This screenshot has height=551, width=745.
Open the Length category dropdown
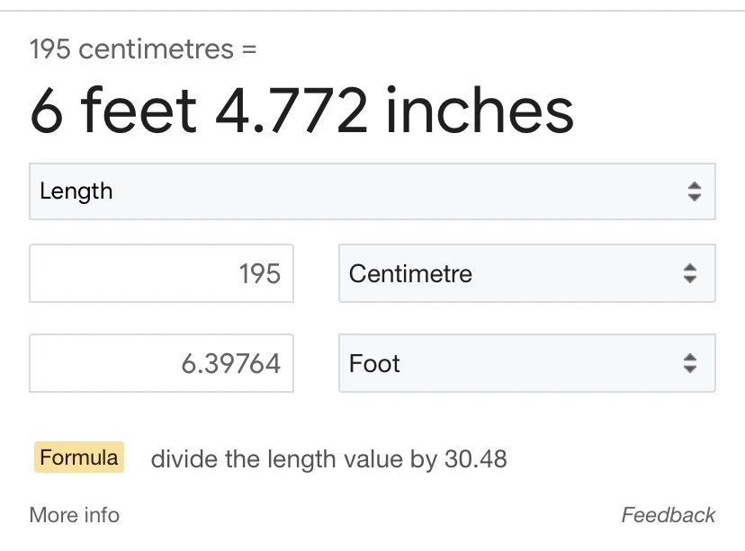click(372, 191)
